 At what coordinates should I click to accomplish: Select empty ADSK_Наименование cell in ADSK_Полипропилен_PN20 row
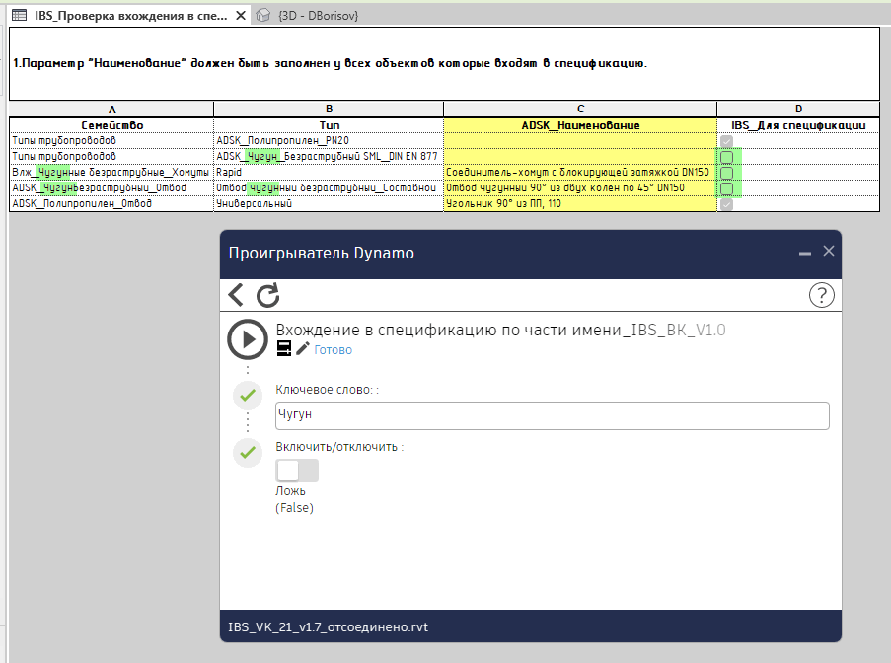tap(581, 141)
